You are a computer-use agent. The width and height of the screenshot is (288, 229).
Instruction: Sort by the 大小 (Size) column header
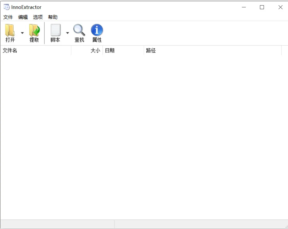pyautogui.click(x=96, y=50)
